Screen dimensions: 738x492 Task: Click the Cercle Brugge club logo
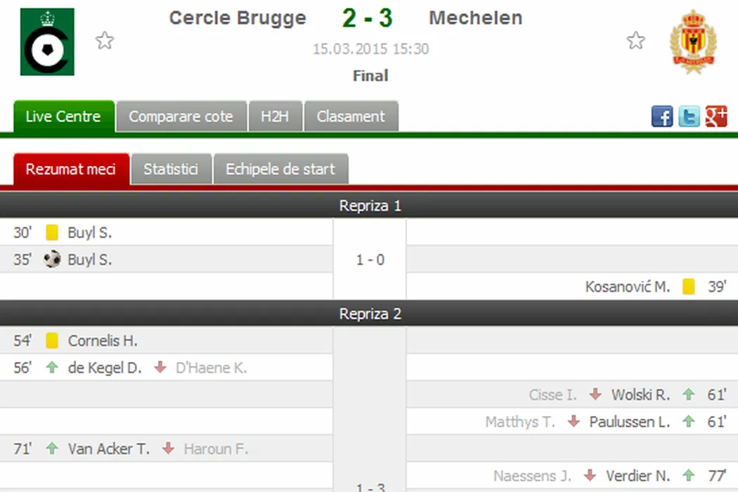(47, 42)
